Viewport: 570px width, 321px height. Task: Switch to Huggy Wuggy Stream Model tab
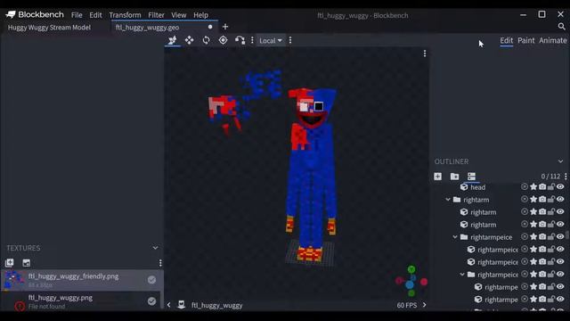click(x=50, y=28)
